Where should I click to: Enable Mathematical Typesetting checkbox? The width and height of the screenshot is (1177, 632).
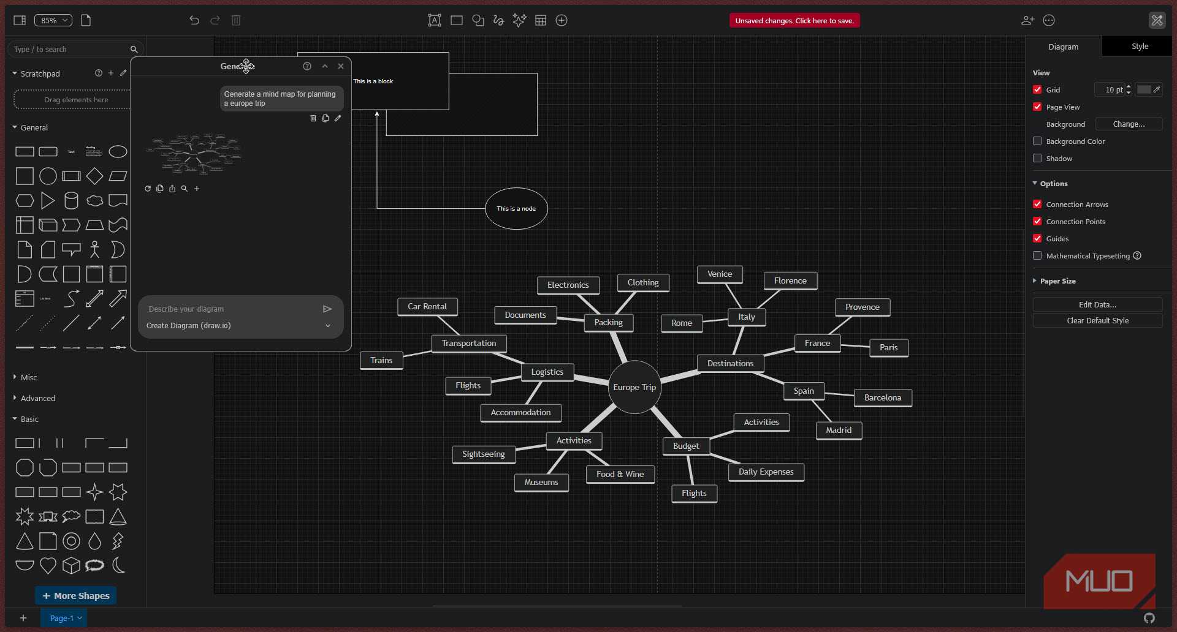point(1037,255)
